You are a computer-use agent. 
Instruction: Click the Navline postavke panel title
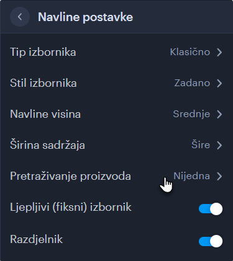tap(85, 17)
